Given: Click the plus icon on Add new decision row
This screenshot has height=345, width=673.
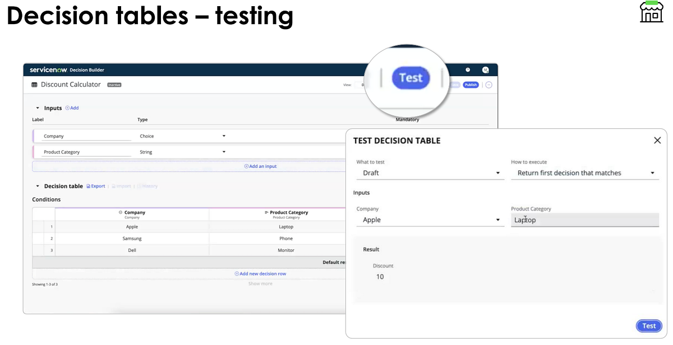Looking at the screenshot, I should coord(238,273).
